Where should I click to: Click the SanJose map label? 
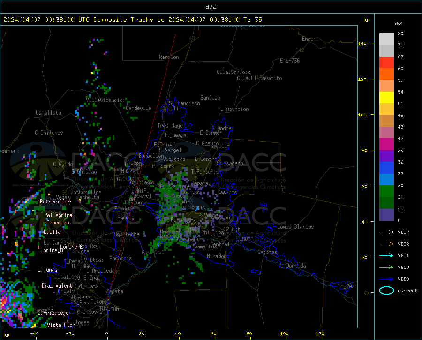210,98
